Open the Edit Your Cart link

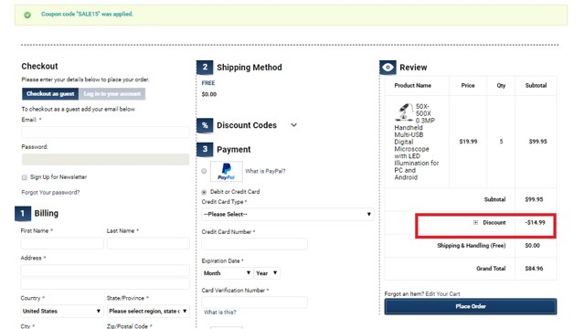click(442, 294)
